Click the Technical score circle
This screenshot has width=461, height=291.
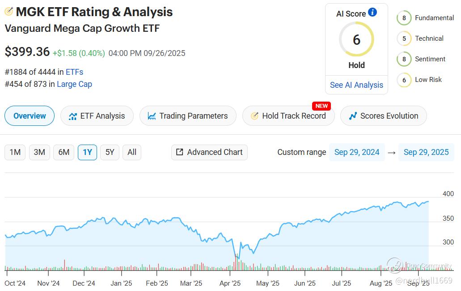point(404,39)
